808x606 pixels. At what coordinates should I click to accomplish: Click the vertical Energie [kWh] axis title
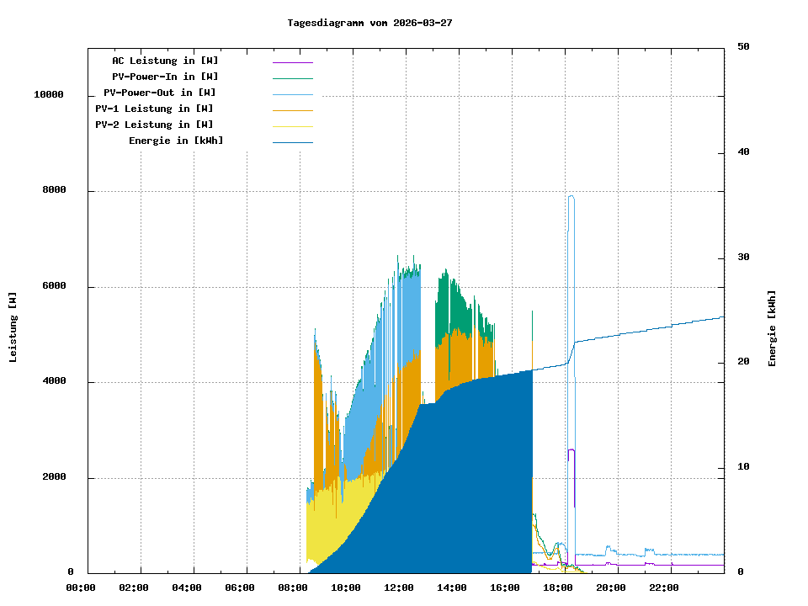(772, 328)
